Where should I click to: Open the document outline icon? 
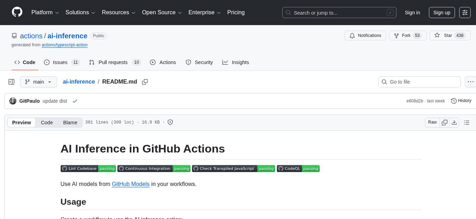tap(466, 122)
